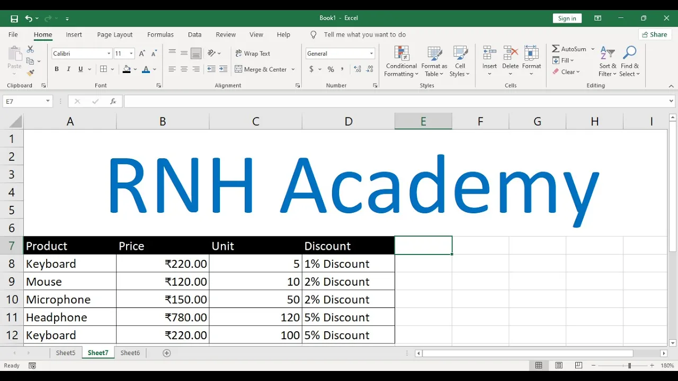
Task: Click the horizontal scrollbar thumb
Action: [528, 353]
